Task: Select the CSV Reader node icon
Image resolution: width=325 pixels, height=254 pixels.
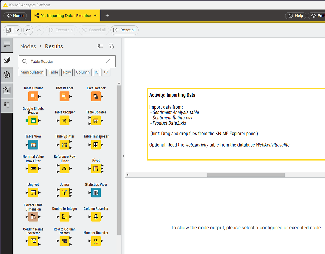Action: (x=64, y=97)
